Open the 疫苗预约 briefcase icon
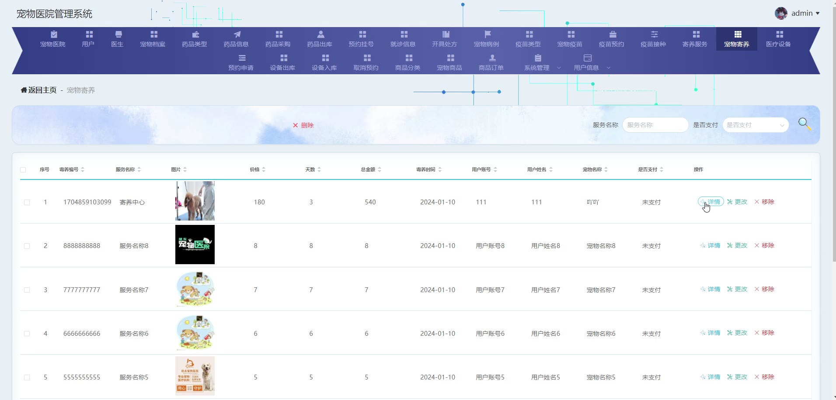Image resolution: width=836 pixels, height=400 pixels. point(613,34)
